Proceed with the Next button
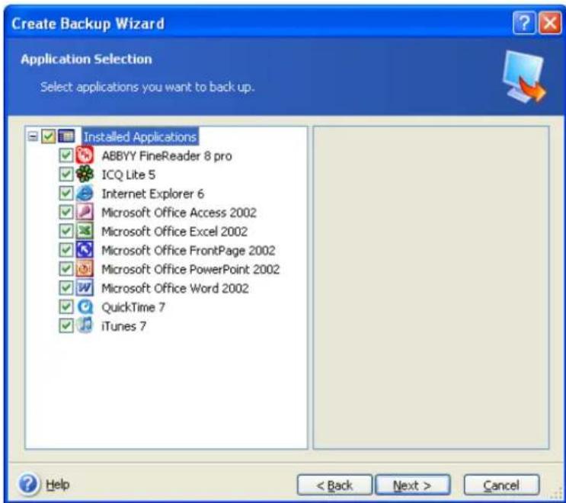 (413, 485)
